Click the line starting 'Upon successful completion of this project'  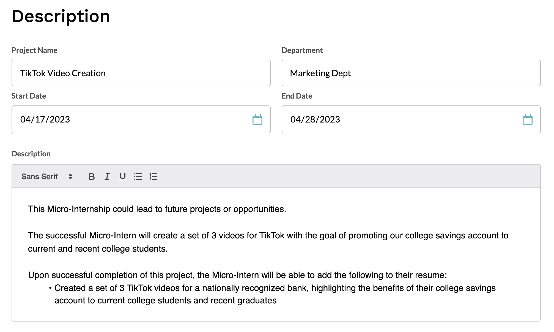coord(237,275)
